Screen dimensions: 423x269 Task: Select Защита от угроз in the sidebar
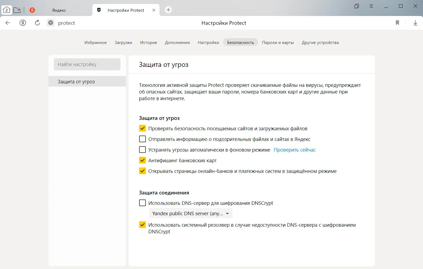point(87,81)
